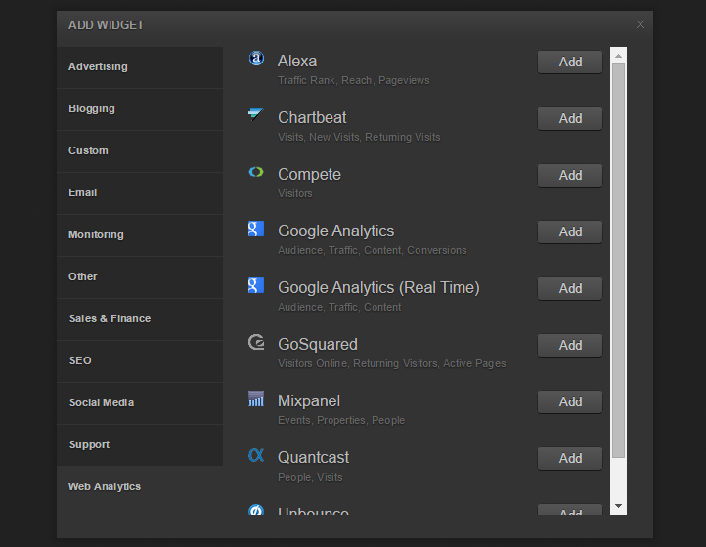Switch to Sales & Finance category

click(x=140, y=319)
